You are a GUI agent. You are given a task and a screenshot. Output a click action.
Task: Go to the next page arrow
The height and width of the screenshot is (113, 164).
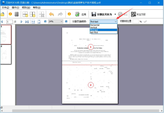[21, 22]
